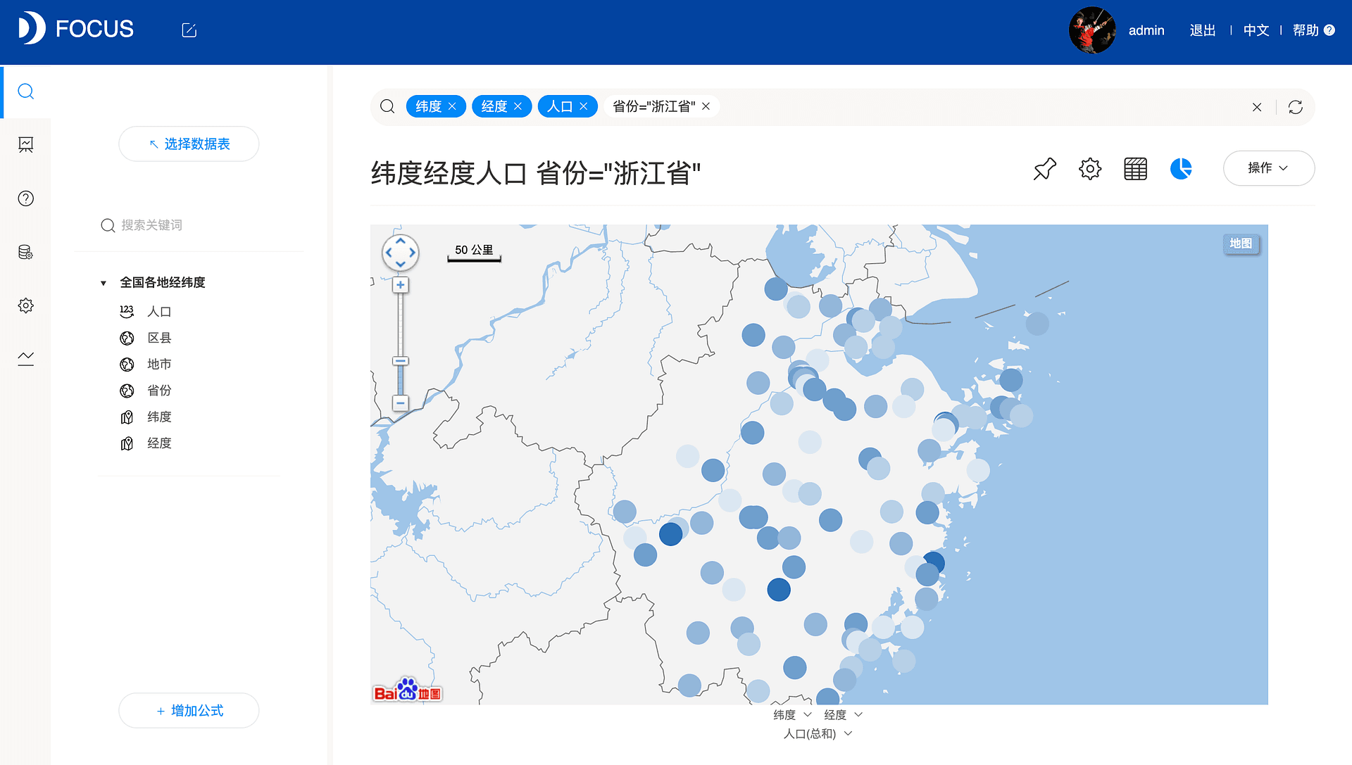Click the dashboard/chart icon in left panel

(26, 145)
